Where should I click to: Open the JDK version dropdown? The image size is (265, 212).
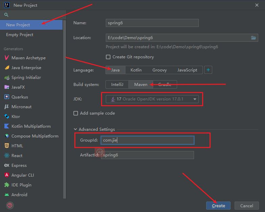point(152,99)
